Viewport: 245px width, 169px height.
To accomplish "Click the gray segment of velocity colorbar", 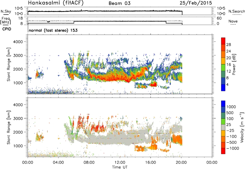I will (223, 128).
